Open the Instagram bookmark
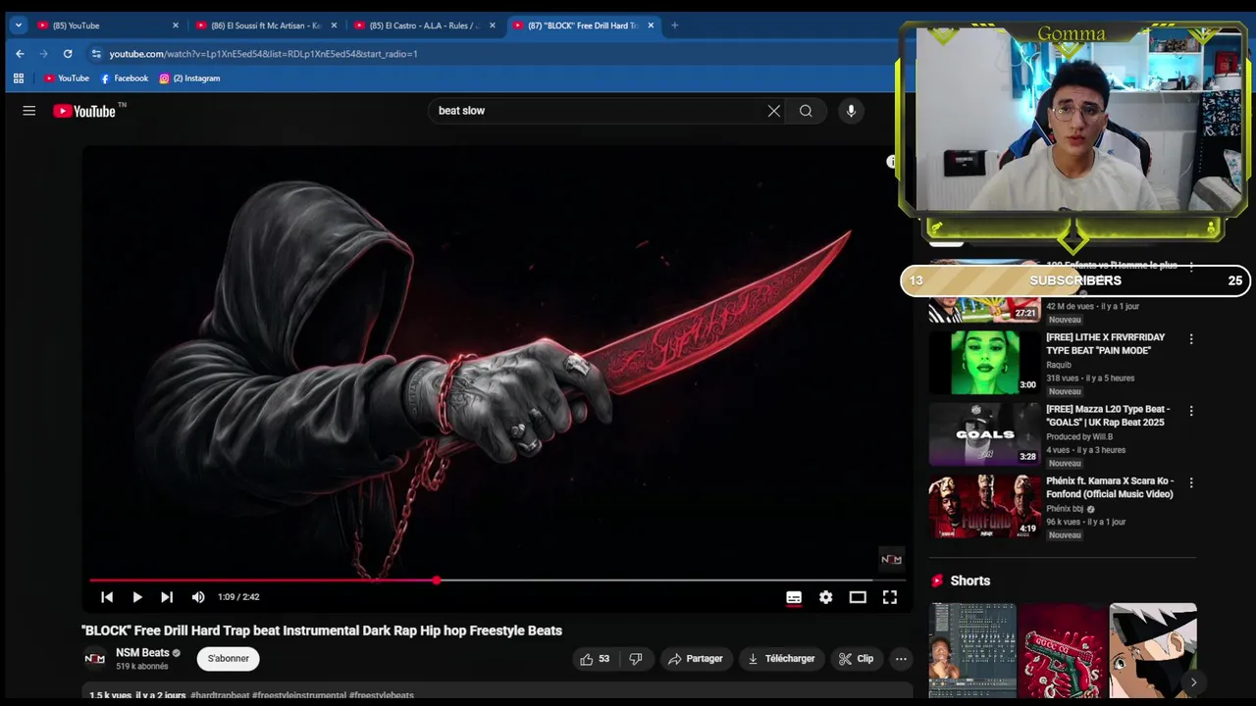Viewport: 1256px width, 706px height. (189, 78)
